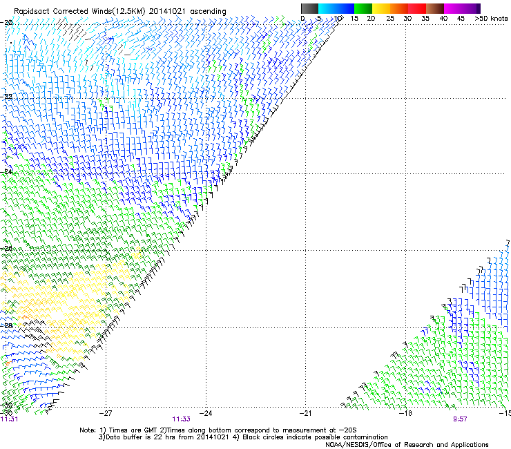Click the -22 latitude axis label

[6, 97]
